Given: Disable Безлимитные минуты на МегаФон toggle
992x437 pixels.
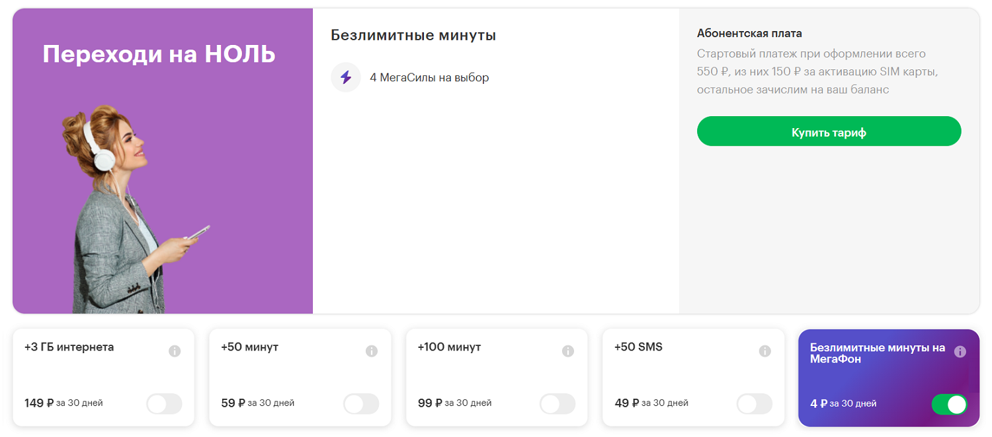Looking at the screenshot, I should coord(949,404).
